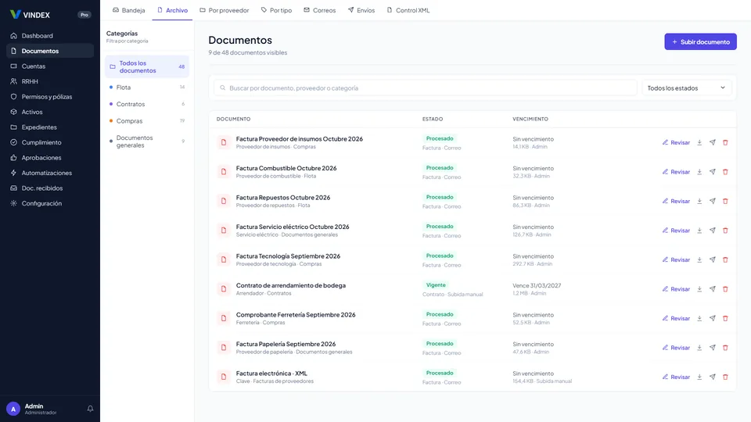751x422 pixels.
Task: Download Factura electrónica - XML file
Action: pyautogui.click(x=699, y=377)
